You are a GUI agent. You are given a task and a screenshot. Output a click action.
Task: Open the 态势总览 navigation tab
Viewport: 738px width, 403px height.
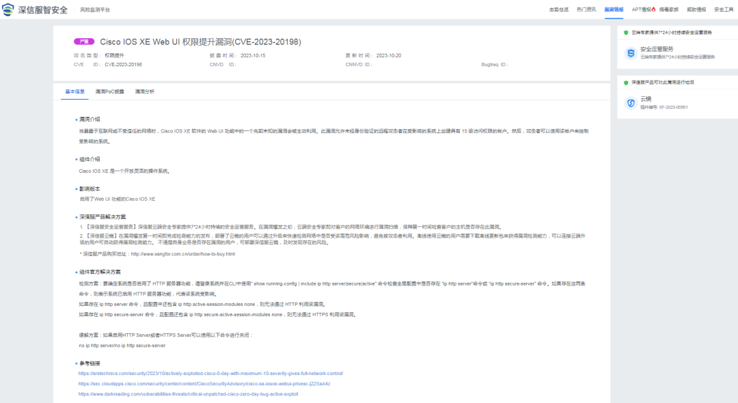pyautogui.click(x=559, y=10)
